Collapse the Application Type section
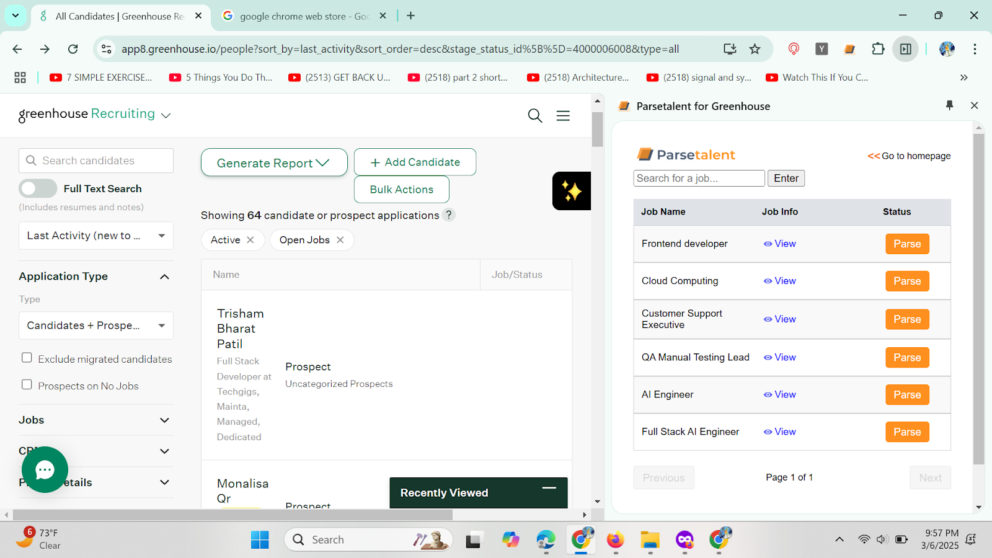 point(164,277)
